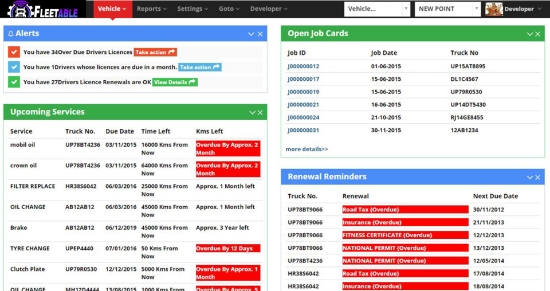Image resolution: width=550 pixels, height=291 pixels.
Task: Click truck number RJ14GE8455
Action: coord(467,117)
